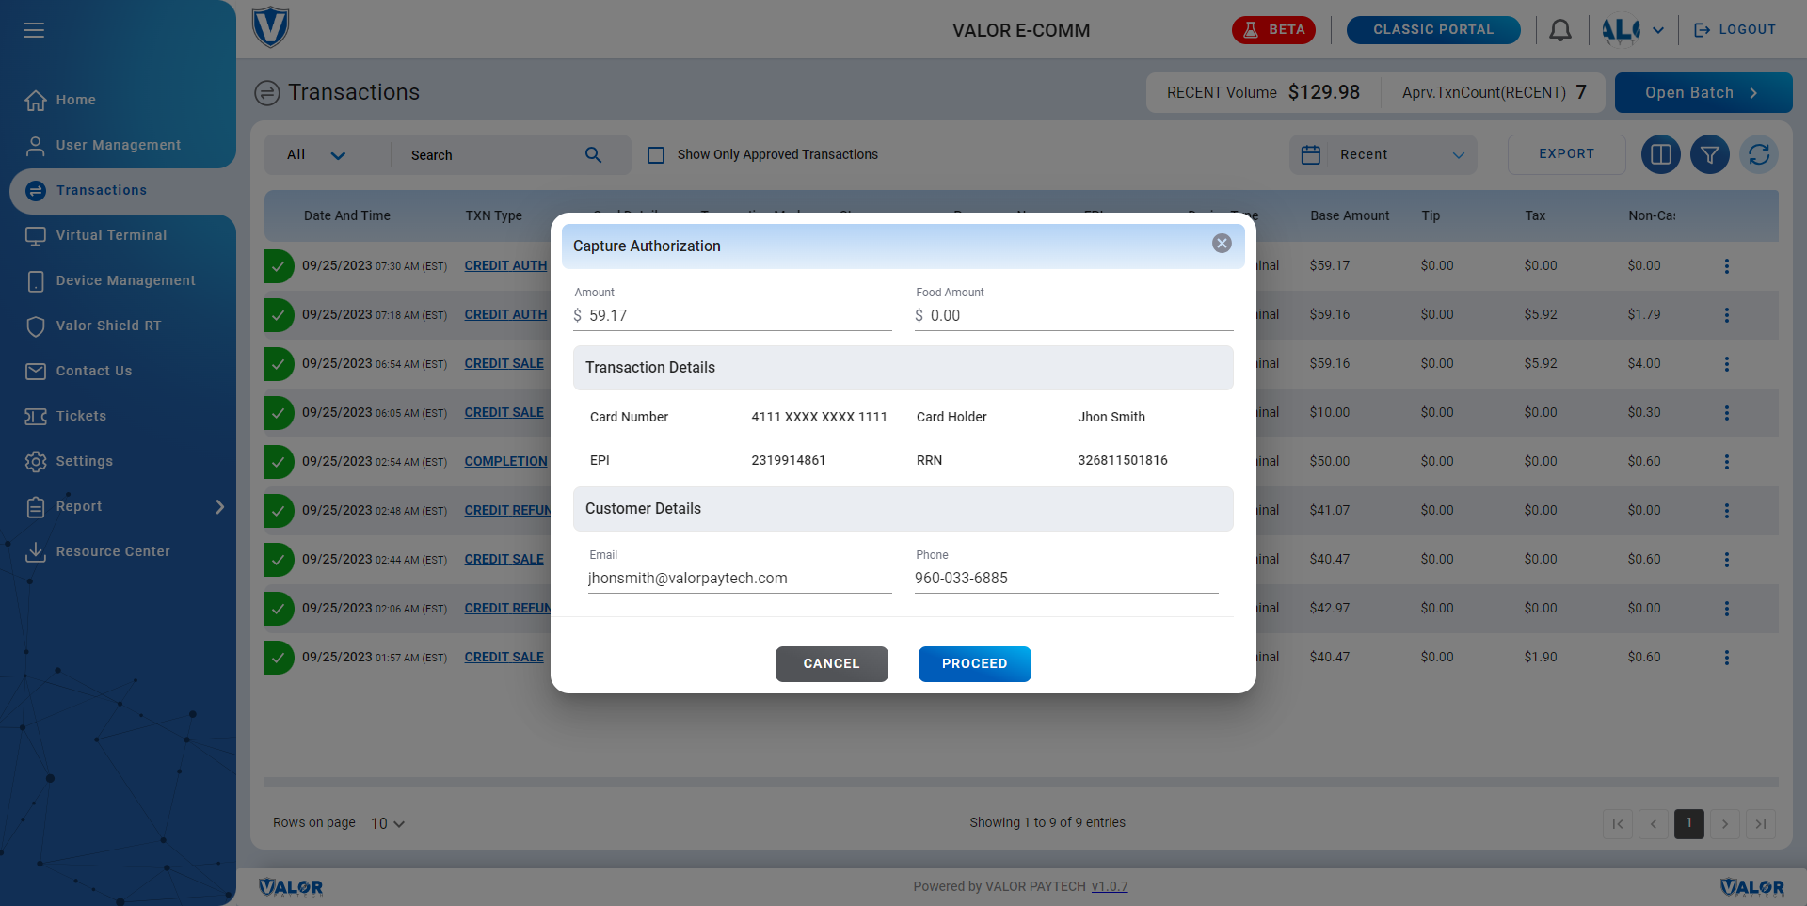Viewport: 1807px width, 906px height.
Task: Click the CANCEL button
Action: [831, 664]
